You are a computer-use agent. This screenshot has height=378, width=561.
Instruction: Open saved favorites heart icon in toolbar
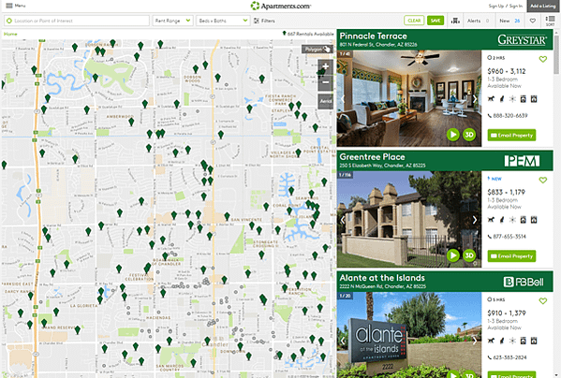(533, 21)
